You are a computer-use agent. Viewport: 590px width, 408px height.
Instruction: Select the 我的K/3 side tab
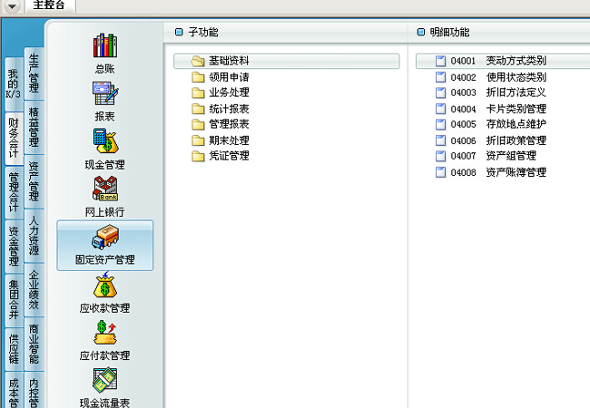click(x=14, y=83)
